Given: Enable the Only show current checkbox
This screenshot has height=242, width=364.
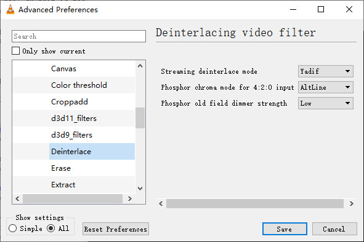Looking at the screenshot, I should (16, 51).
